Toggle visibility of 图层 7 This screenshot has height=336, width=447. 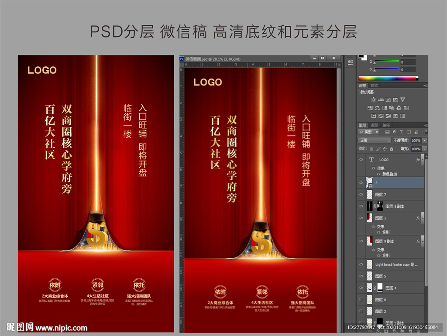point(361,194)
